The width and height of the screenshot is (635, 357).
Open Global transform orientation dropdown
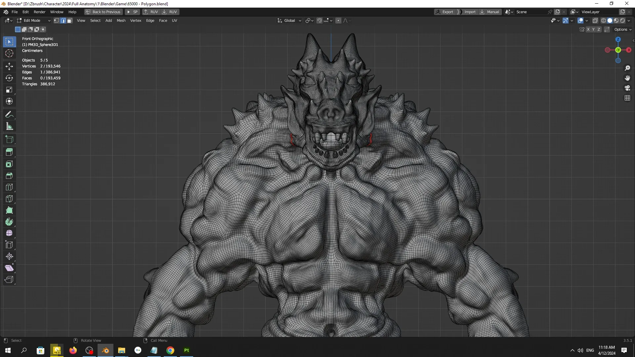point(289,20)
